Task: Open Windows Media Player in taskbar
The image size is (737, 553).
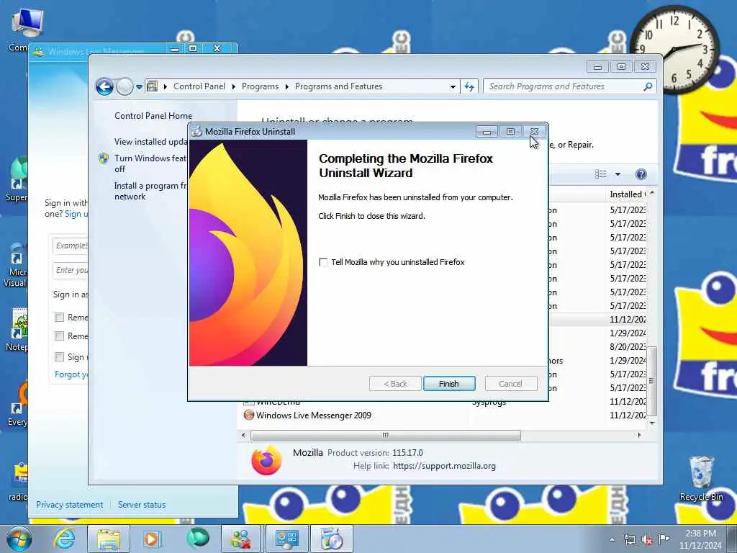Action: (153, 539)
